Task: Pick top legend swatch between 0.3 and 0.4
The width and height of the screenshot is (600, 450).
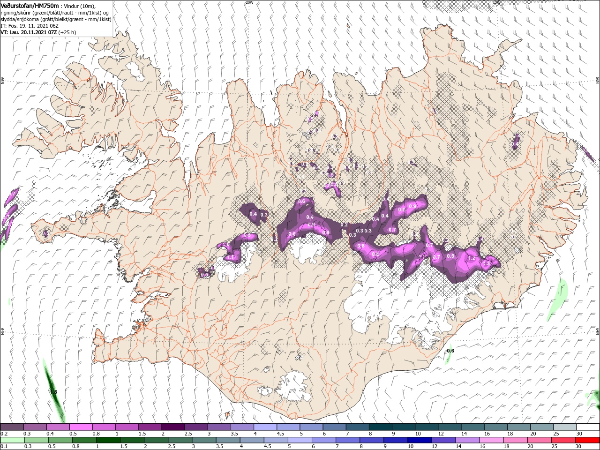Action: (35, 427)
